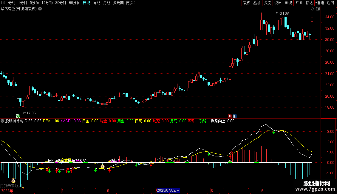Click the 多股 multi-stock button
This screenshot has height=194, width=337.
click(x=268, y=3)
